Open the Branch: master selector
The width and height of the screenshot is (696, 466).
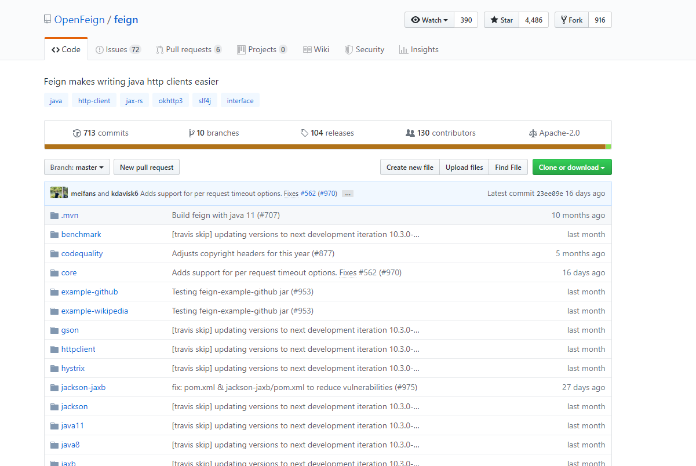(76, 168)
